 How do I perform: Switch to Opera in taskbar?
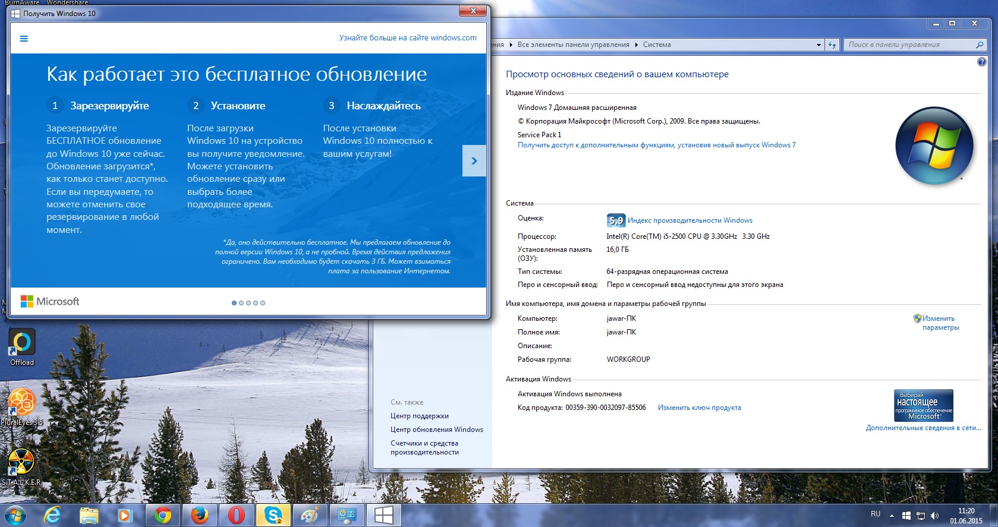click(236, 516)
